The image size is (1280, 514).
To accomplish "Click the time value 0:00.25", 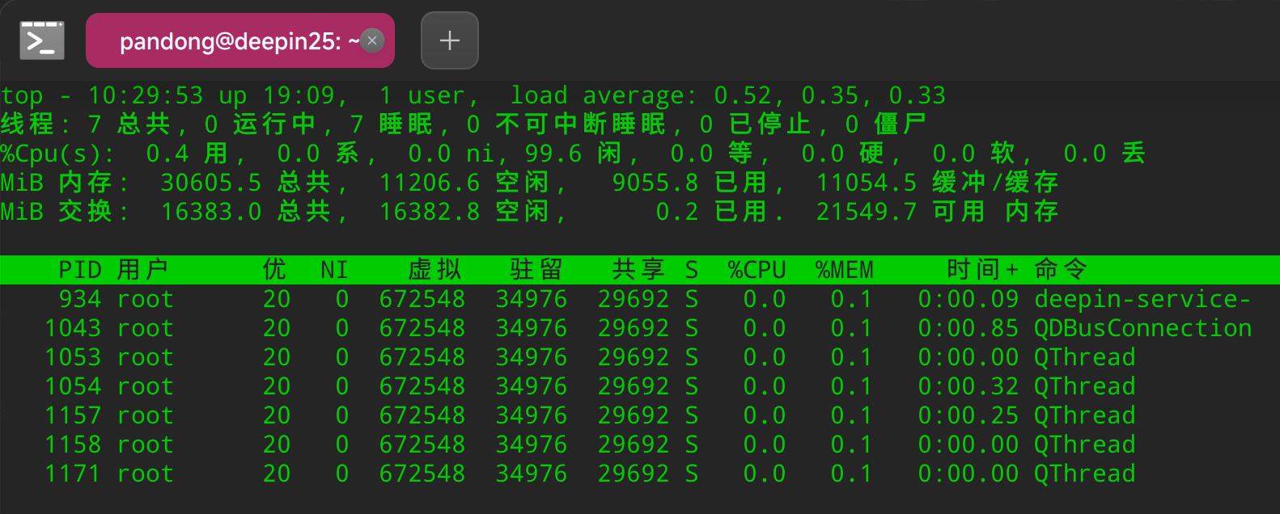I will pos(968,415).
